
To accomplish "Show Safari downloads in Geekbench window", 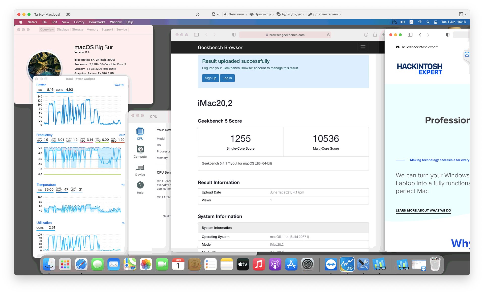I will pyautogui.click(x=366, y=35).
